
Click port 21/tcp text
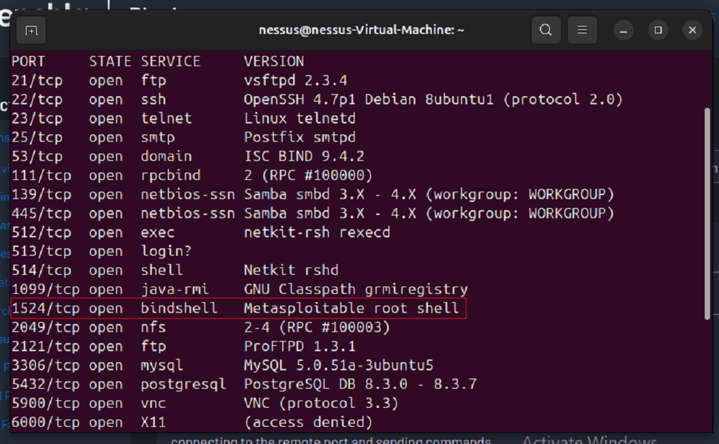(37, 80)
